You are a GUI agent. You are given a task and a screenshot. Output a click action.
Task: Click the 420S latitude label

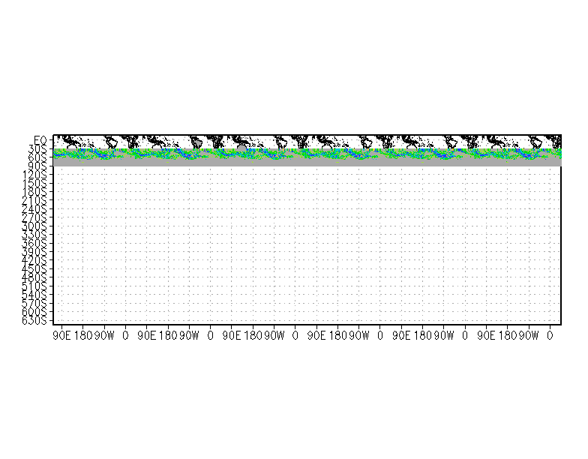pyautogui.click(x=34, y=260)
